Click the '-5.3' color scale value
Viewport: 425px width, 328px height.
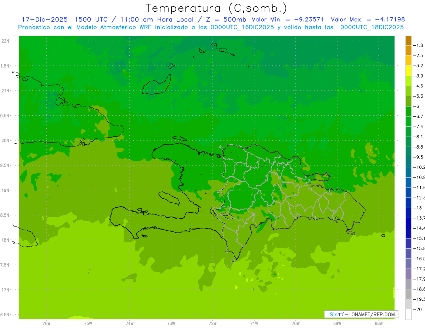click(419, 96)
